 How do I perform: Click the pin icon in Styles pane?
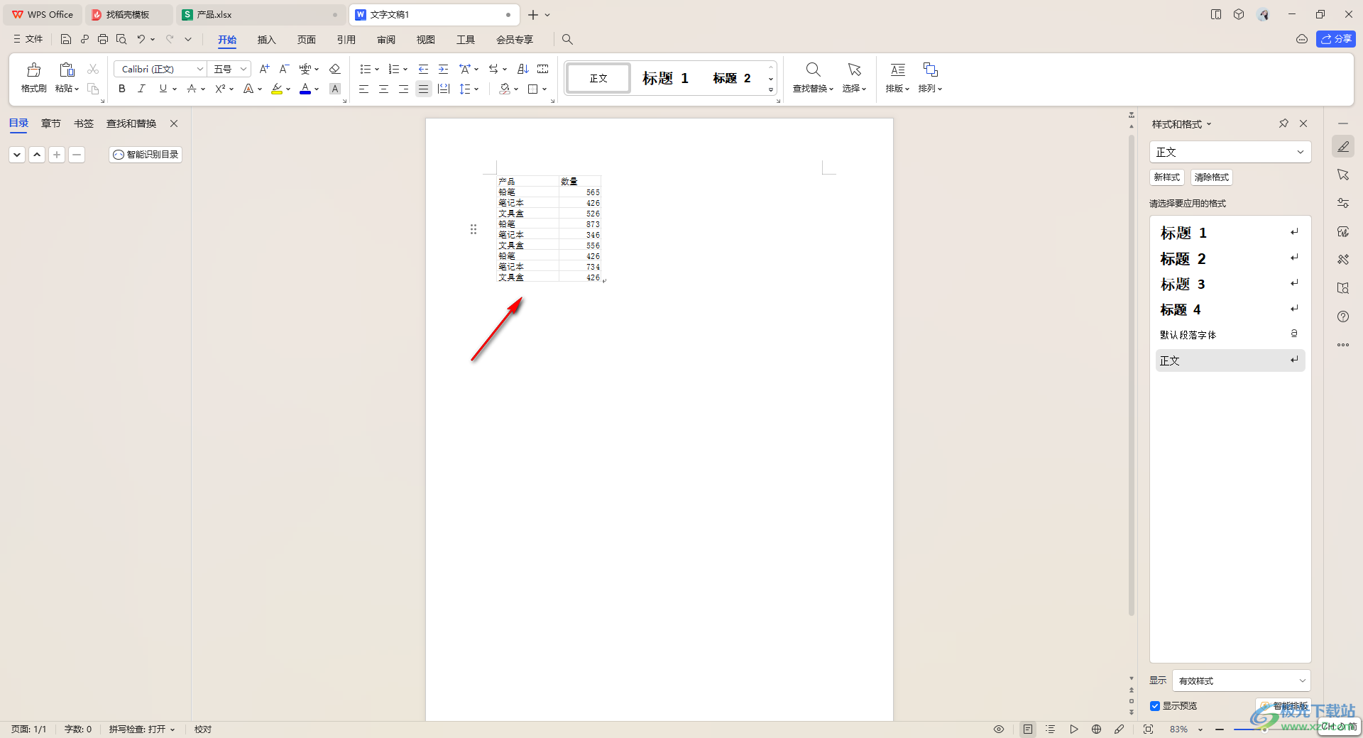click(x=1283, y=123)
